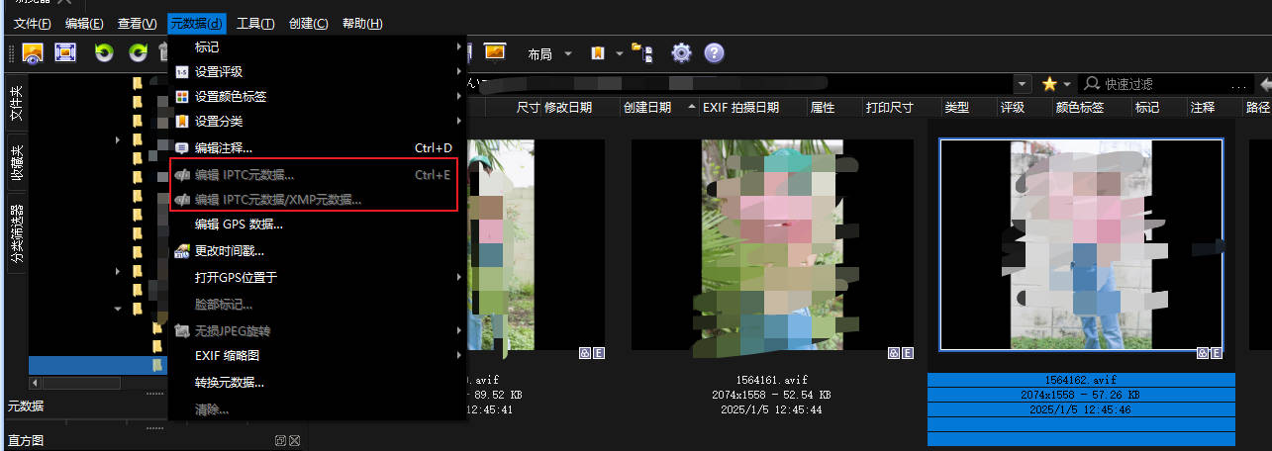Open the dropdown arrow beside favorites star
This screenshot has height=451, width=1272.
(x=1067, y=84)
